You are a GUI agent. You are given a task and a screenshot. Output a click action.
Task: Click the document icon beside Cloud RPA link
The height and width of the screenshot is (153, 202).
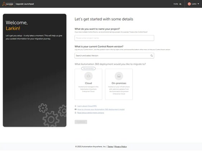tap(75, 106)
